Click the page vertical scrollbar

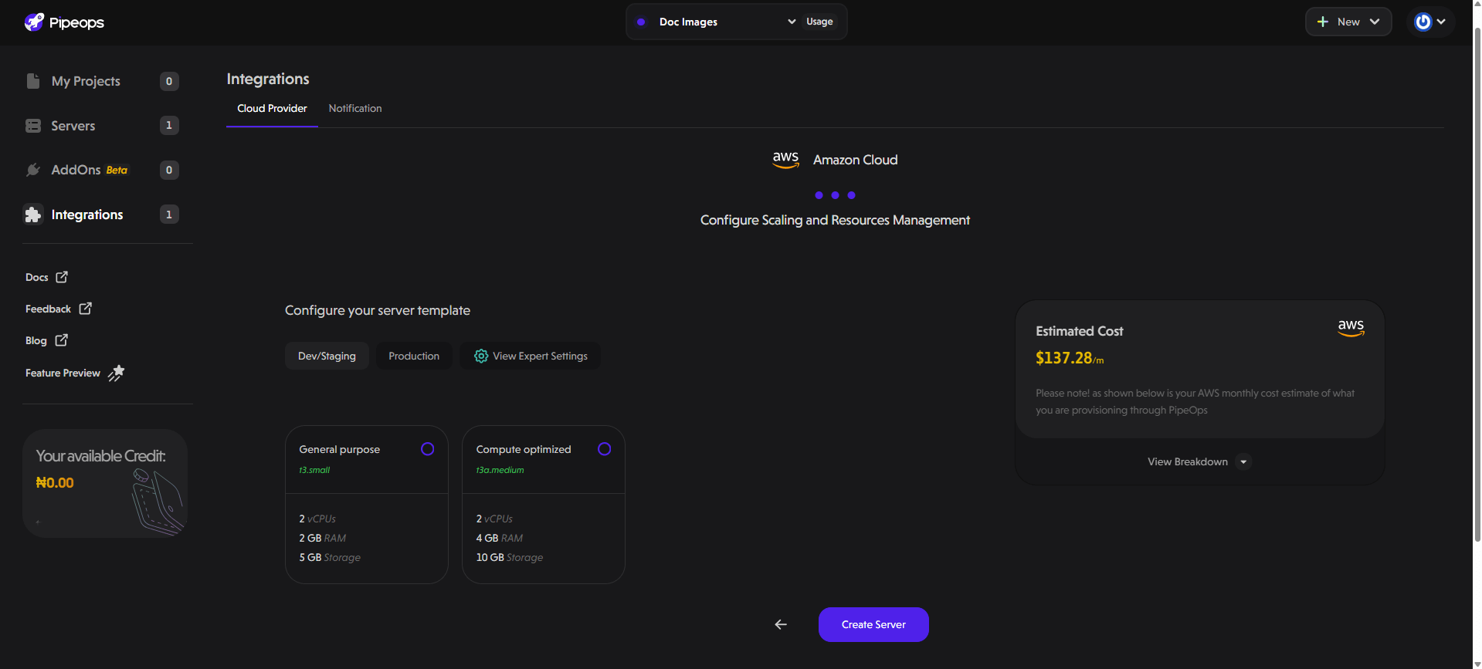1477,286
